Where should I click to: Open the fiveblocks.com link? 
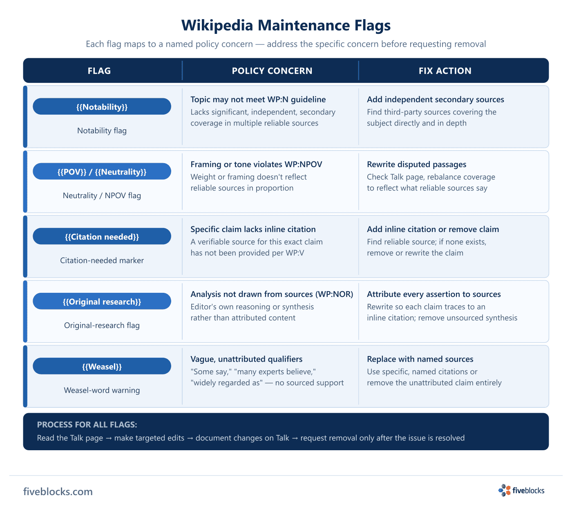pyautogui.click(x=58, y=491)
